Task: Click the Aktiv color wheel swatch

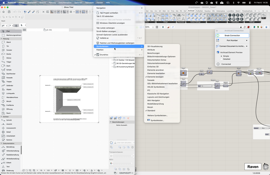Action: tap(111, 163)
